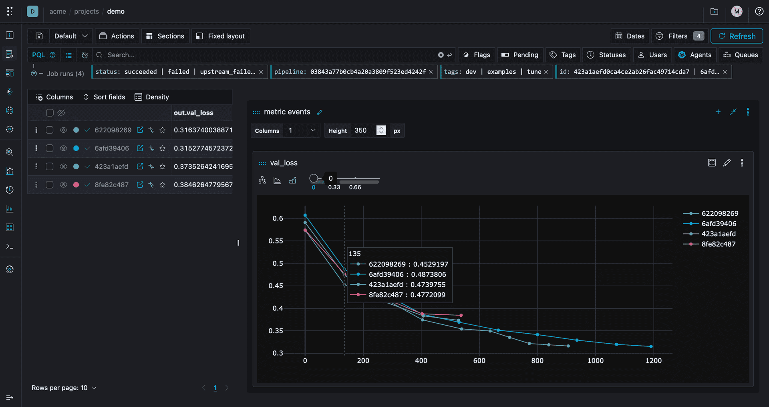Click the Refresh button
This screenshot has width=769, height=407.
(x=737, y=36)
